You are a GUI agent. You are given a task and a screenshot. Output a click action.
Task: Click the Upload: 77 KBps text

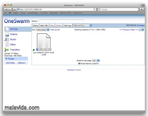point(11,53)
